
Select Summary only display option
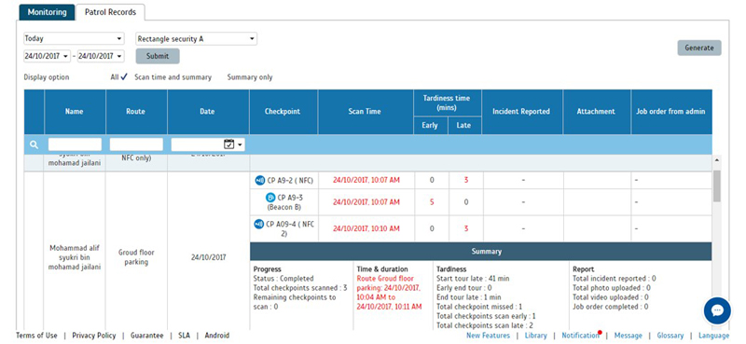click(250, 77)
